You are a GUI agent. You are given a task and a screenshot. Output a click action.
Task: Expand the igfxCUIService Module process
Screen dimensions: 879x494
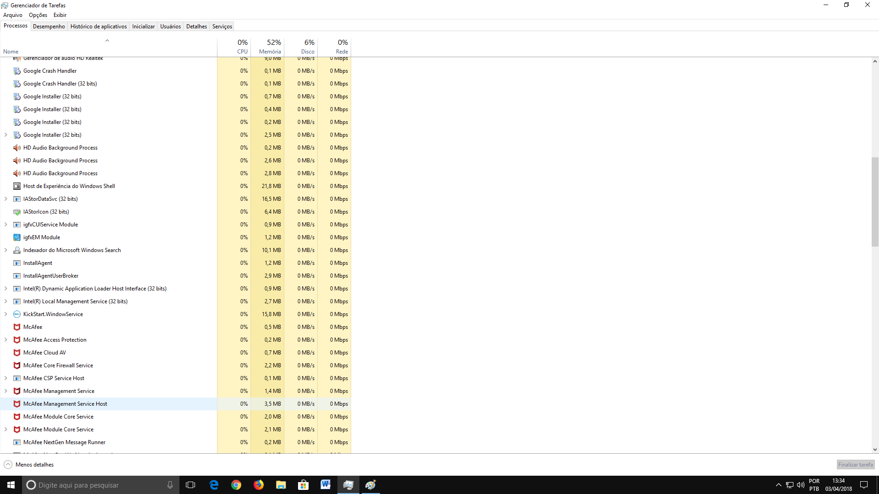tap(6, 225)
